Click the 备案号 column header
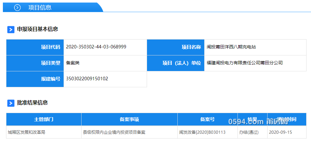Screen dimensions: 311x143 click(x=207, y=119)
